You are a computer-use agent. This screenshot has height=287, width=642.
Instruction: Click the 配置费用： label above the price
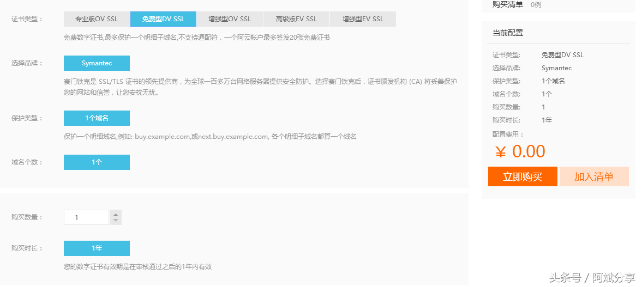click(508, 134)
